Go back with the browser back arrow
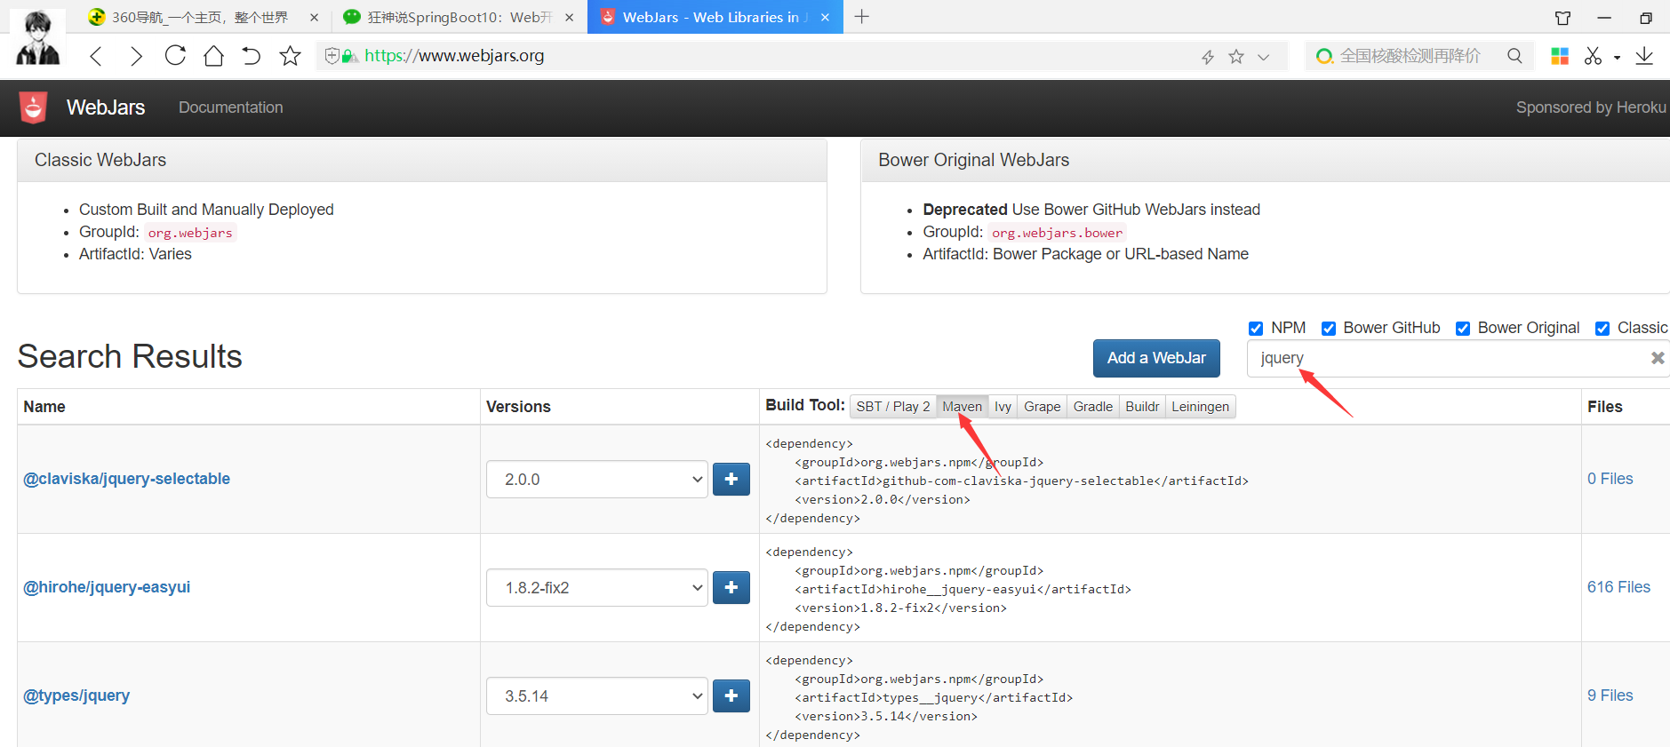 [97, 56]
